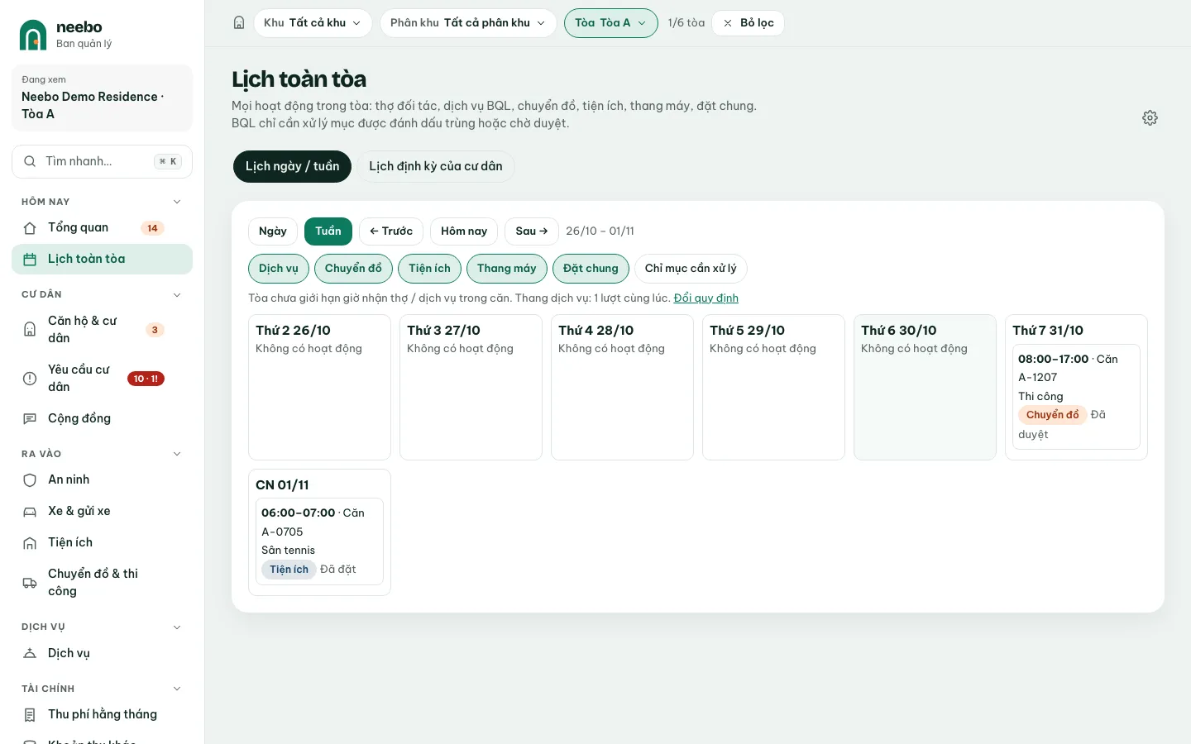Toggle the Thang máy filter chip
This screenshot has width=1191, height=744.
click(x=507, y=269)
